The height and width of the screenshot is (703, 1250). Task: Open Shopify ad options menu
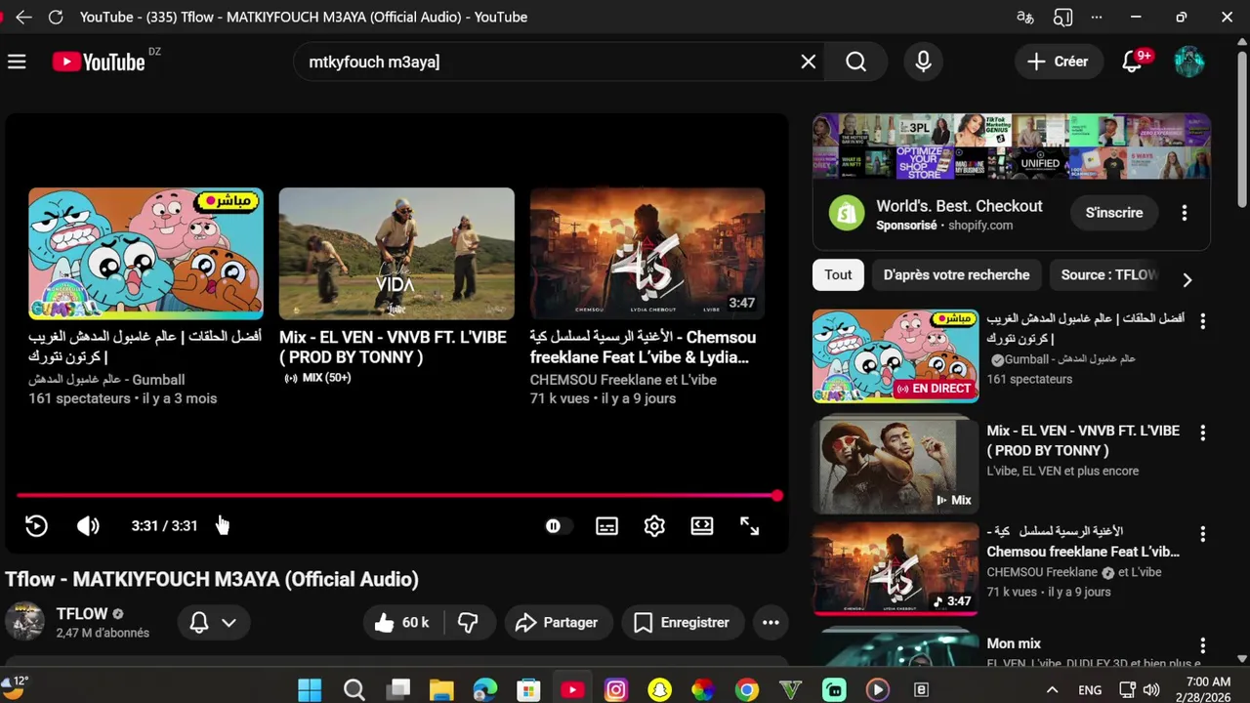(1184, 213)
